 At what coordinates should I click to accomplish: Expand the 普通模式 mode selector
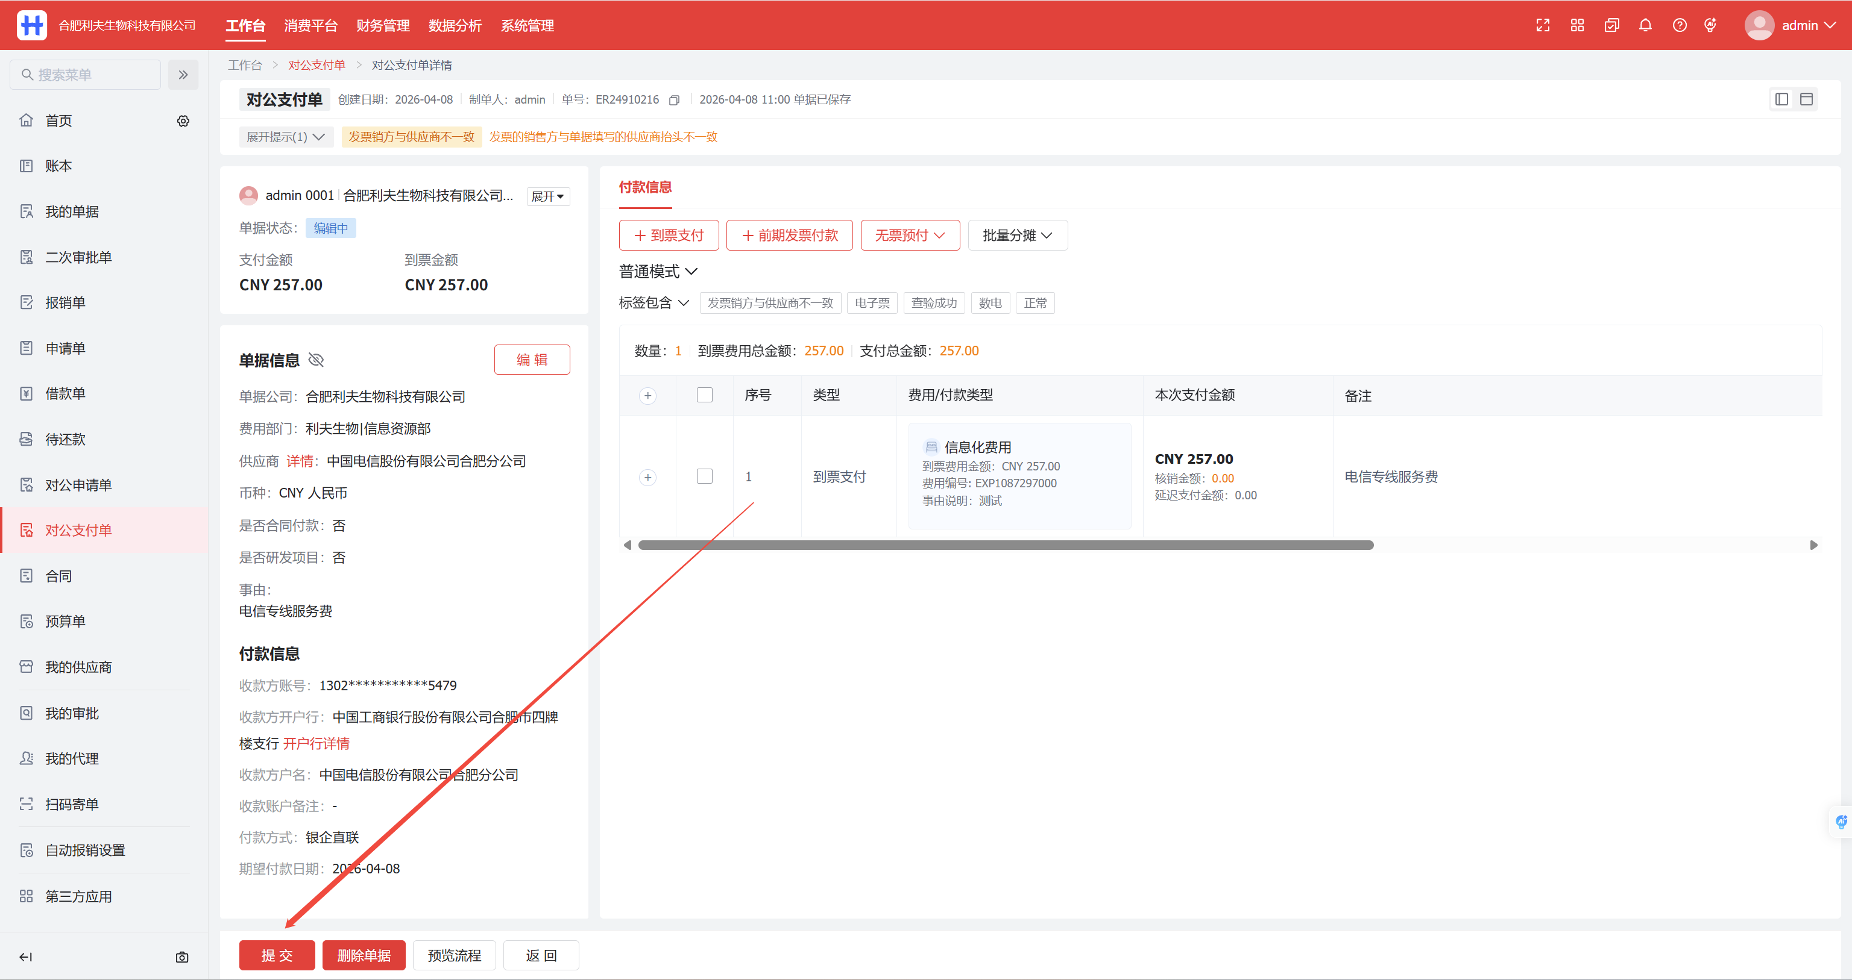658,272
